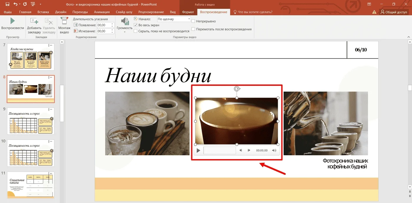Switch to the Вставка ribbon tab
Viewport: 412px width, 203px height.
tap(43, 12)
